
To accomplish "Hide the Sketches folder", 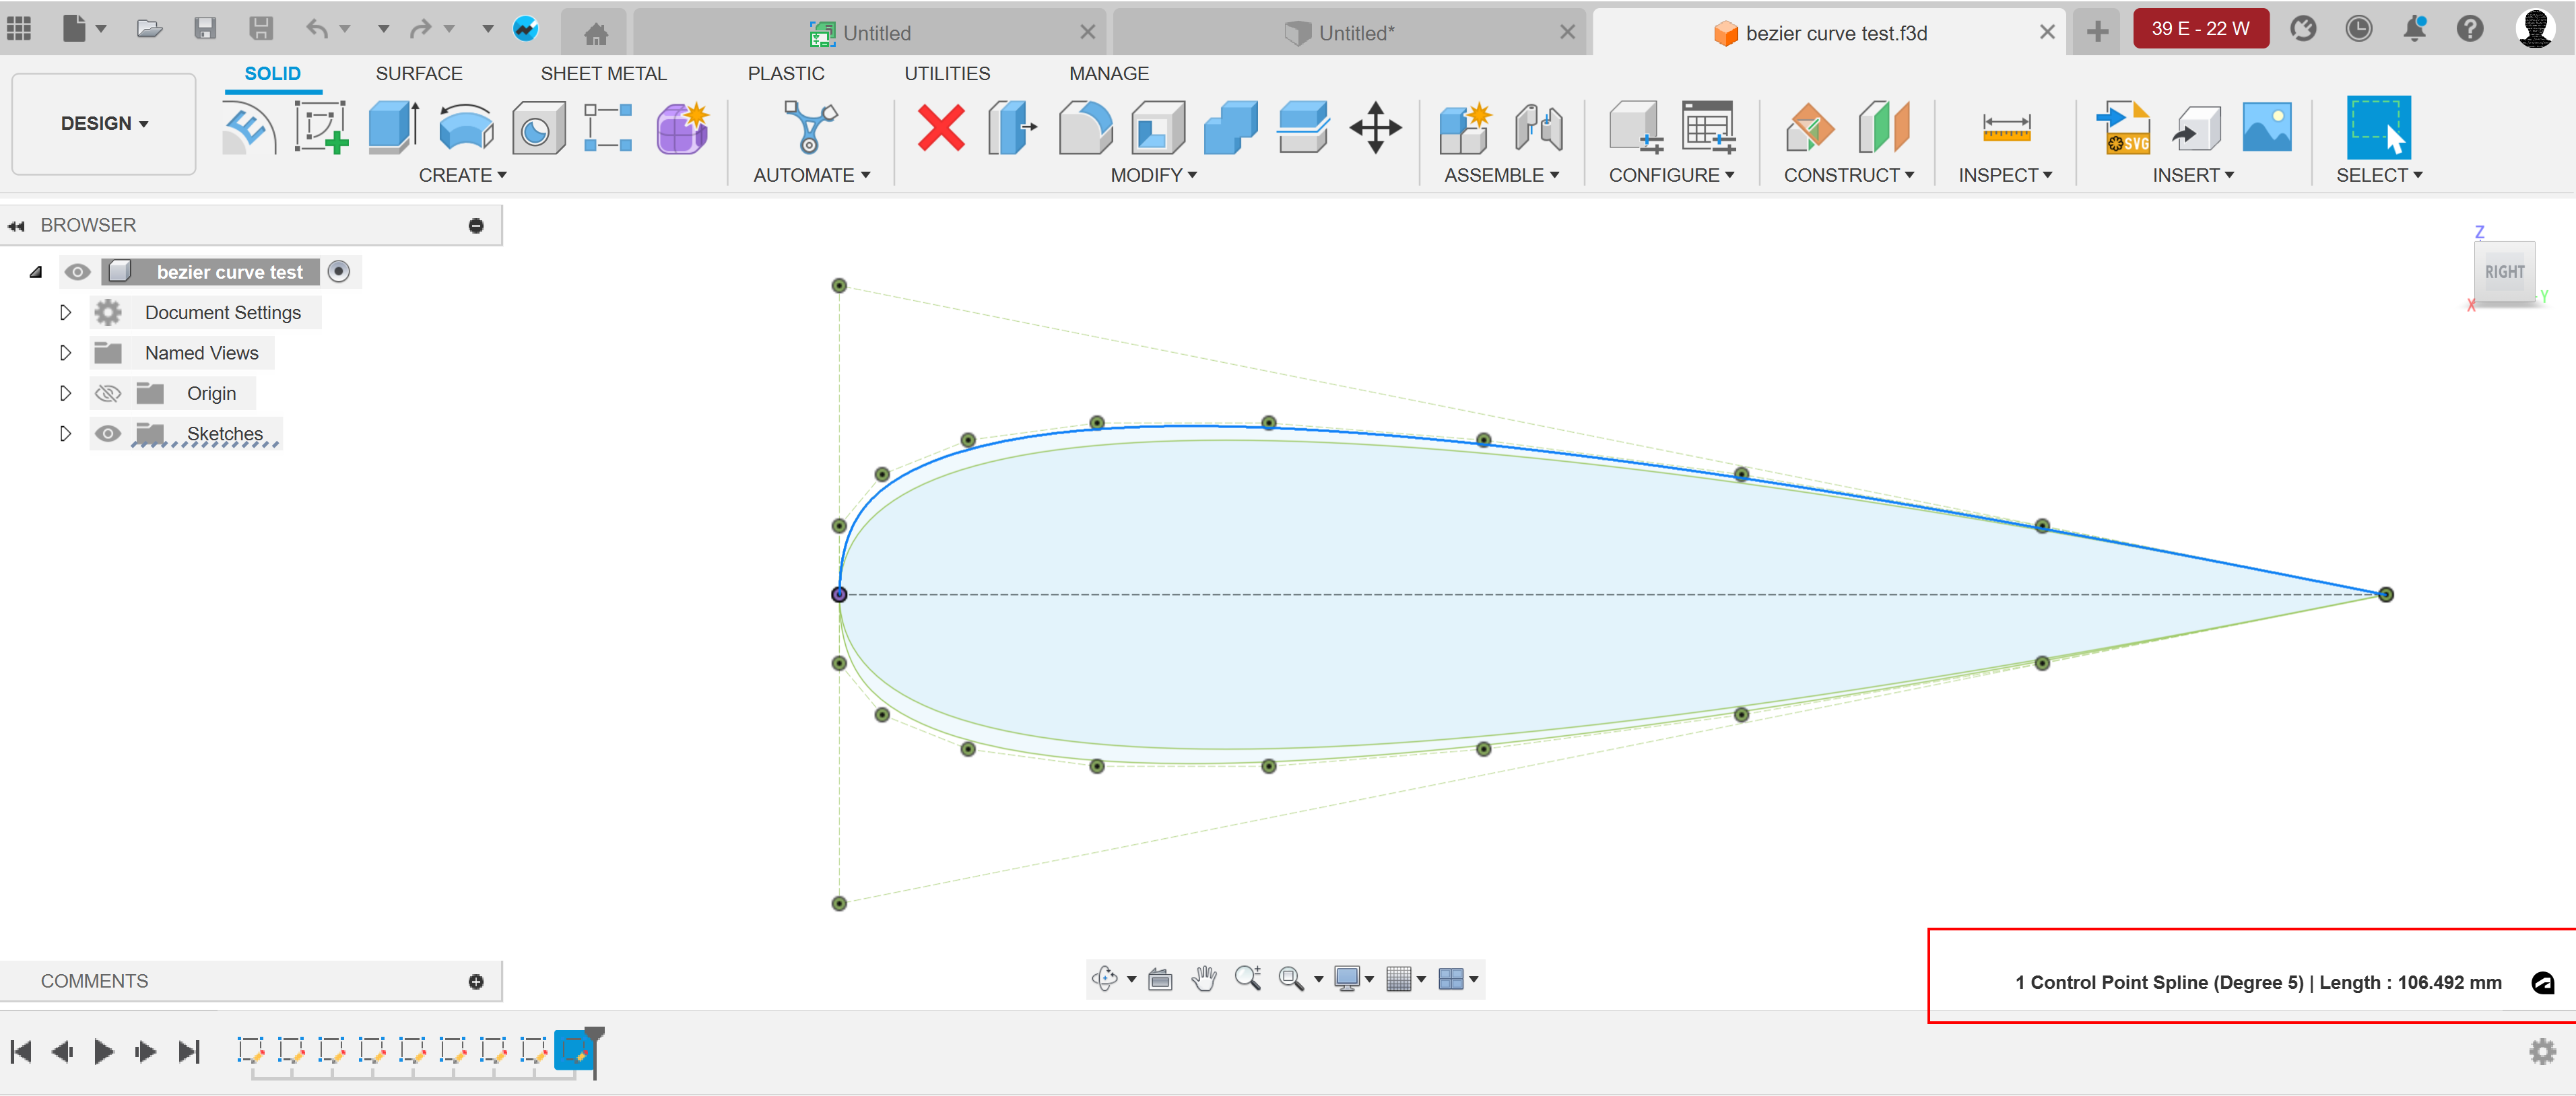I will coord(108,433).
